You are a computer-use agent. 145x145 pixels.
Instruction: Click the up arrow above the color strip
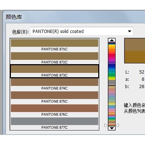pos(112,40)
